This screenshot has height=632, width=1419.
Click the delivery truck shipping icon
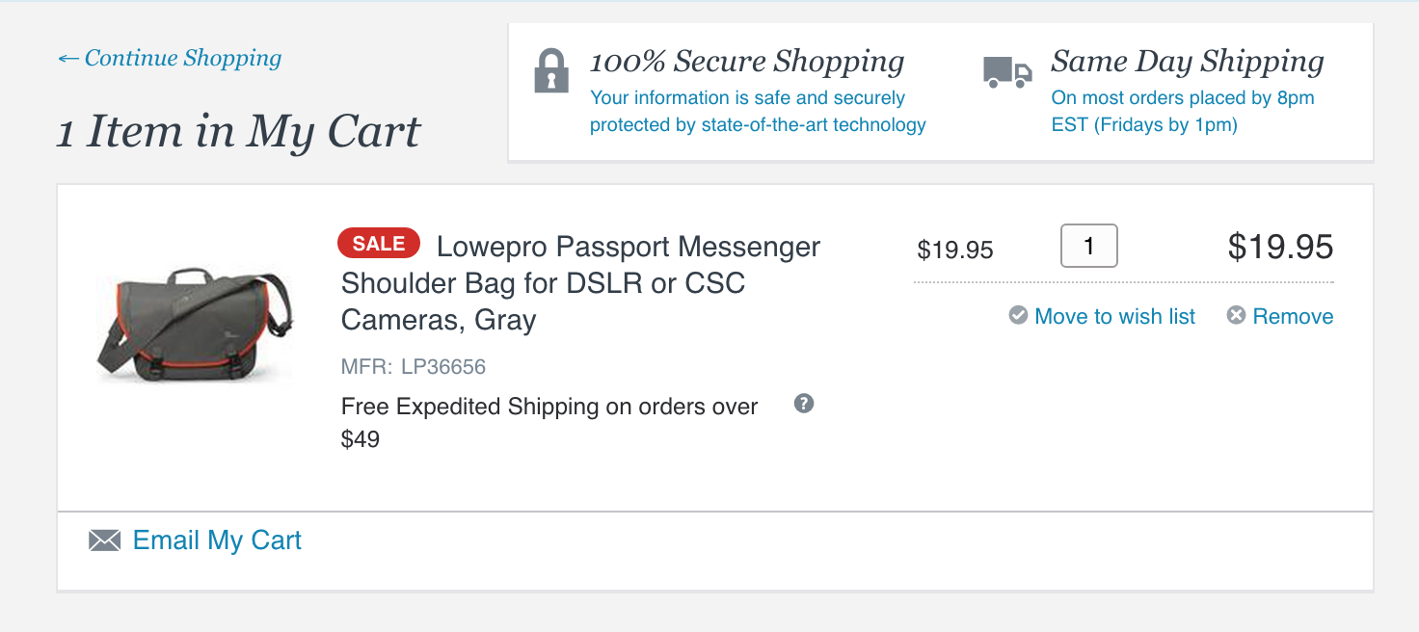click(1007, 72)
